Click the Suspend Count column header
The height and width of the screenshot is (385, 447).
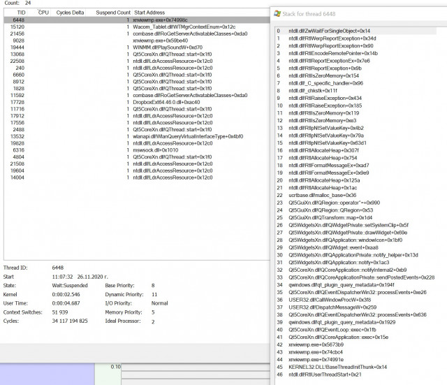click(x=113, y=13)
